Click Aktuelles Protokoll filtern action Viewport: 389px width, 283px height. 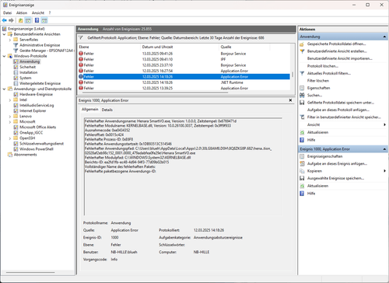[329, 73]
